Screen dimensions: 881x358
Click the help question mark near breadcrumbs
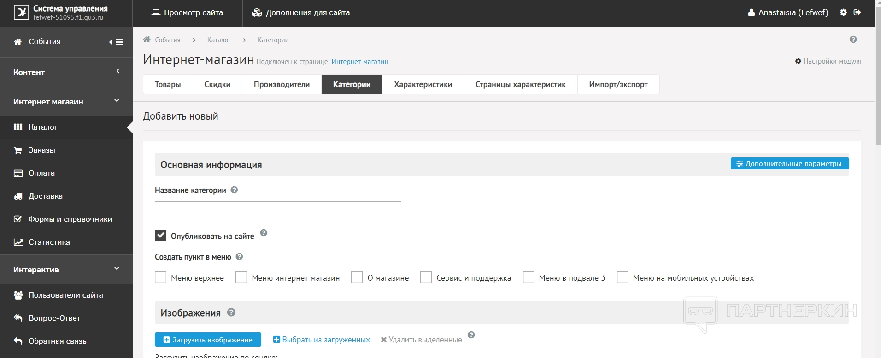coord(853,40)
